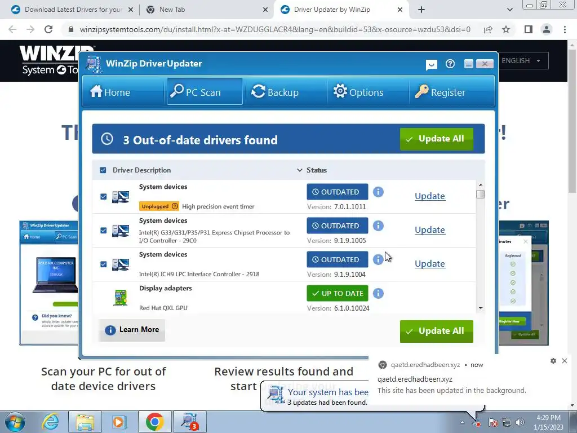Click Update link for ICH9 LPC Interface Controller
Image resolution: width=577 pixels, height=433 pixels.
(x=430, y=264)
